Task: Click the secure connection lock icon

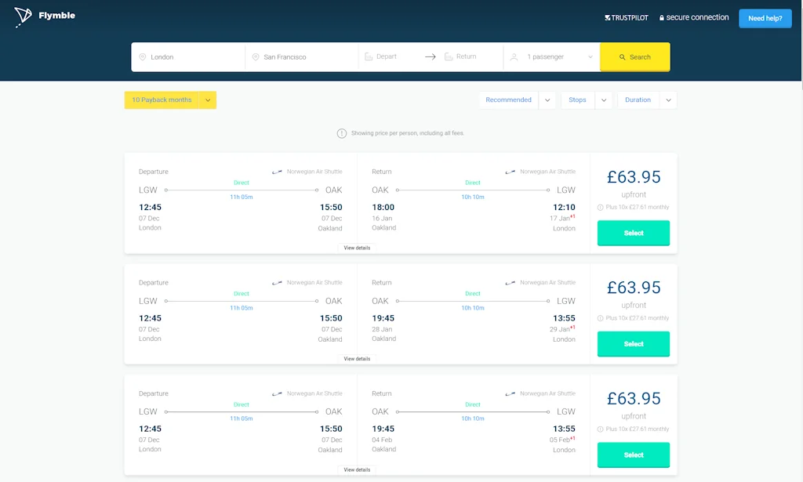Action: pyautogui.click(x=662, y=18)
